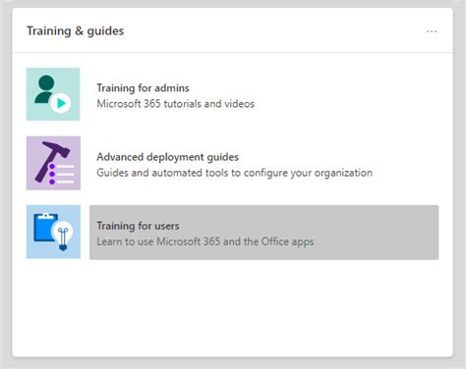Open the Training for admins icon
Image resolution: width=466 pixels, height=369 pixels.
(53, 94)
